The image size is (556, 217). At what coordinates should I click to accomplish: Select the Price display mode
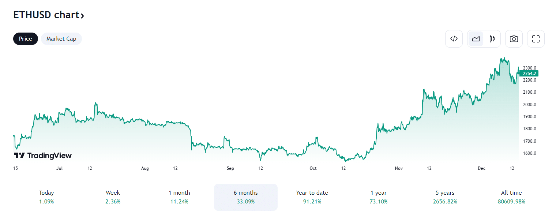(25, 38)
